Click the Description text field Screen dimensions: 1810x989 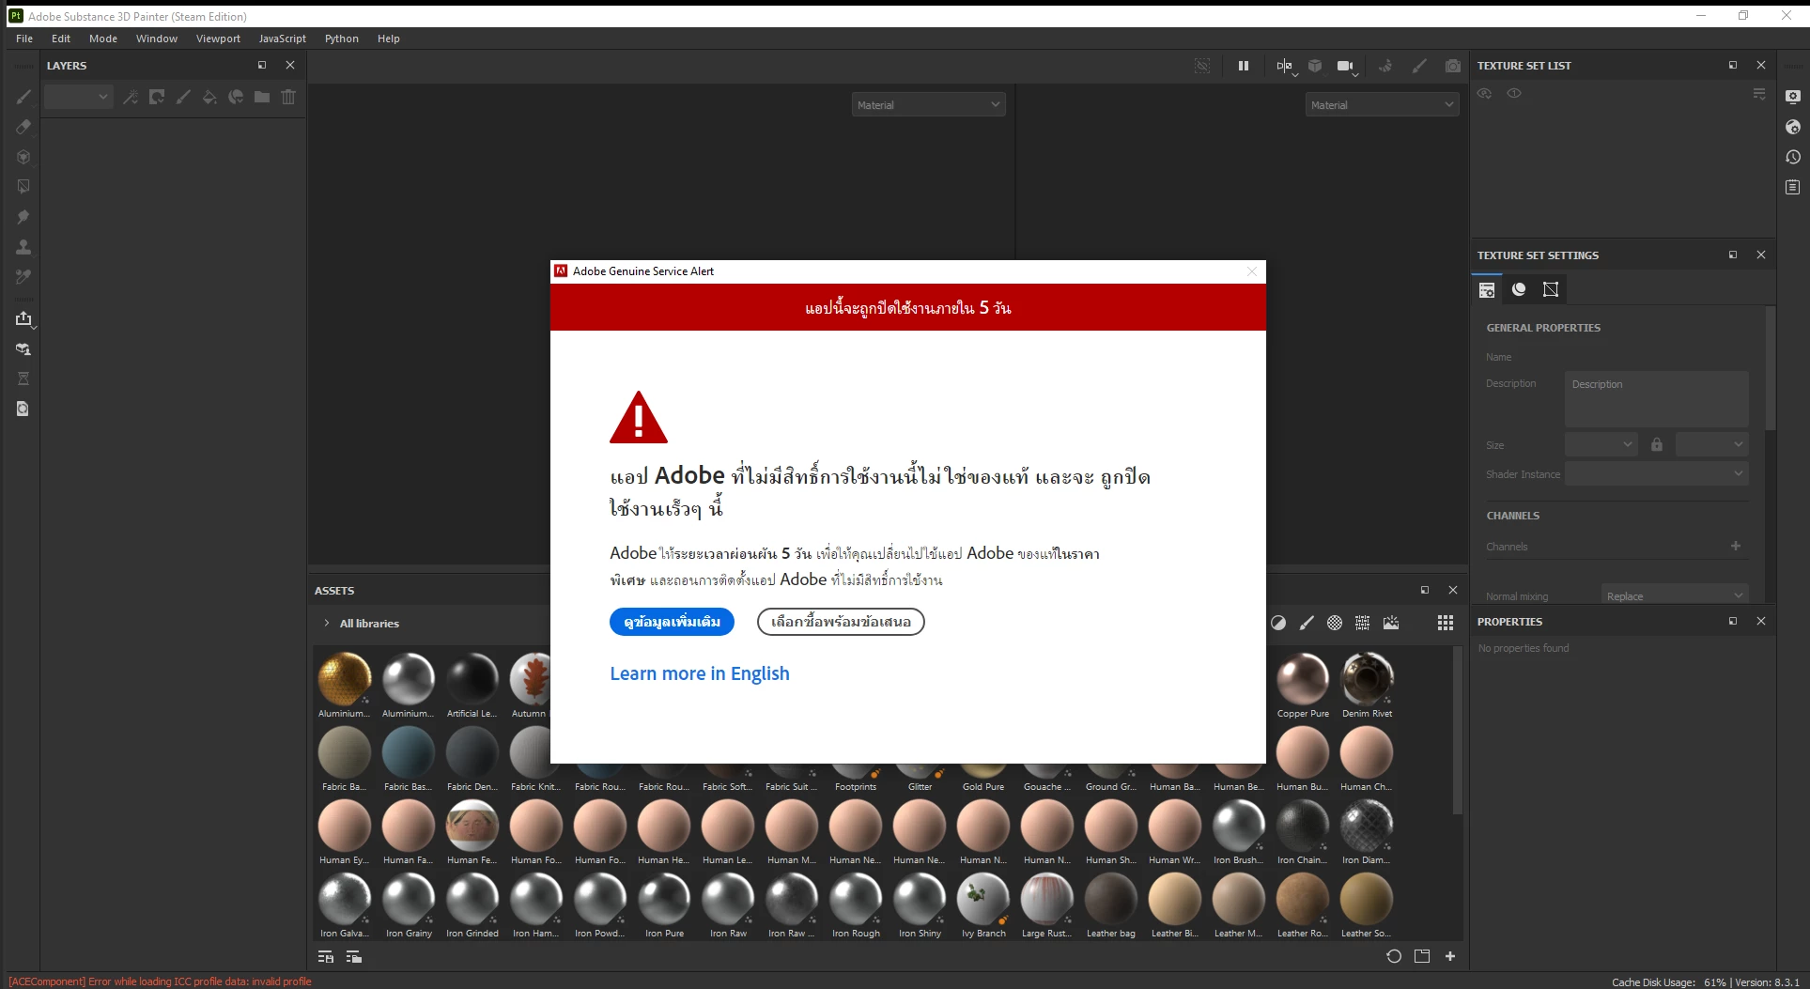pyautogui.click(x=1657, y=399)
